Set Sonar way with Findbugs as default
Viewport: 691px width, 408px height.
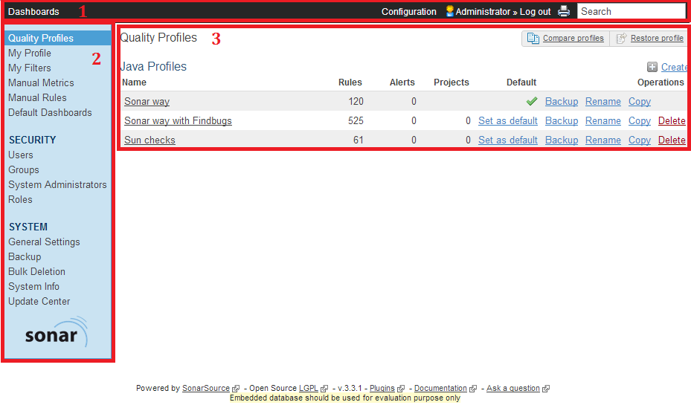point(508,121)
